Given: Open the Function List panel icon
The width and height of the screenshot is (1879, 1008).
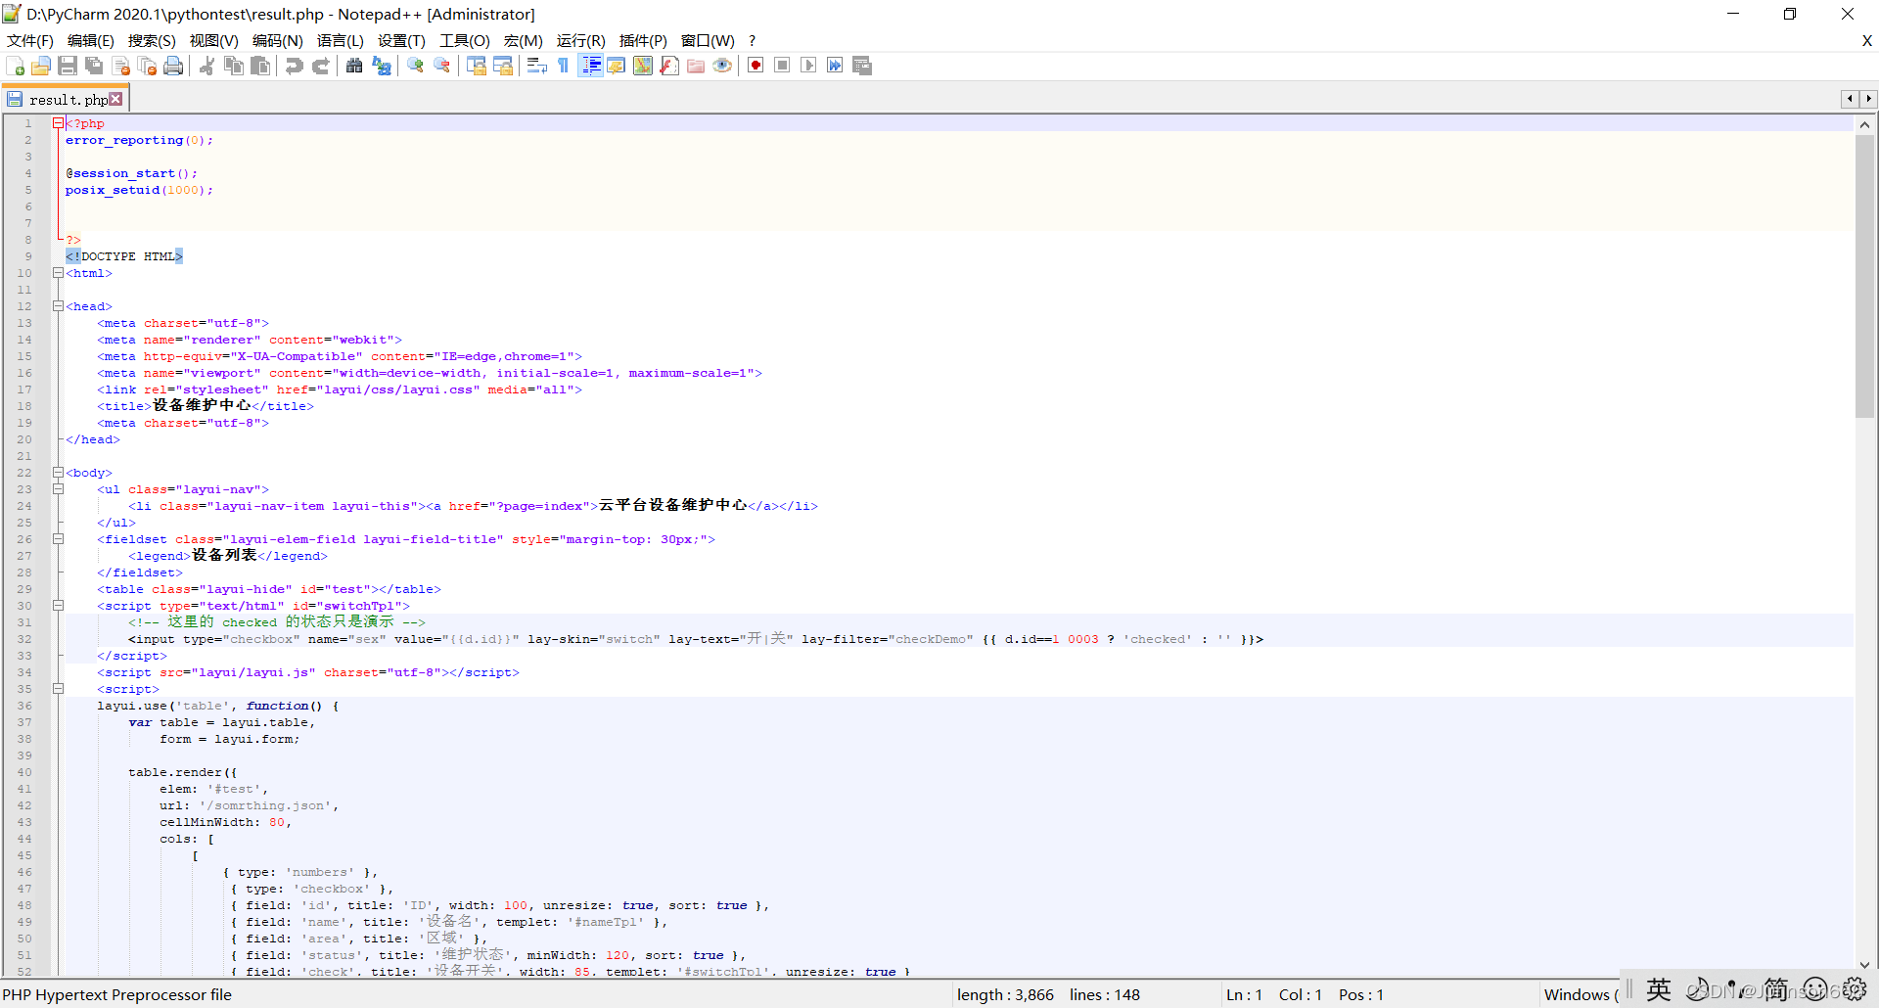Looking at the screenshot, I should (669, 66).
